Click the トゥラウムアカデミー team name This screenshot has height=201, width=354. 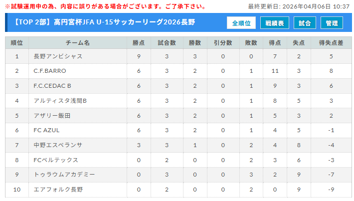click(x=64, y=175)
